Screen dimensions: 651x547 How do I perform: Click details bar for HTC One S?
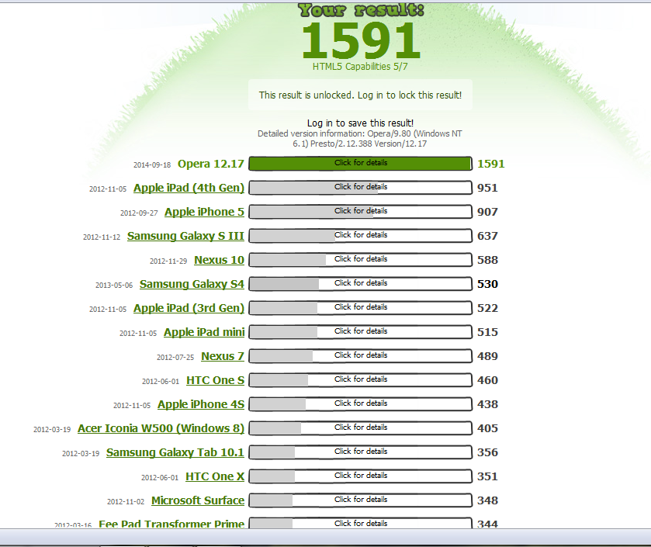pyautogui.click(x=360, y=380)
